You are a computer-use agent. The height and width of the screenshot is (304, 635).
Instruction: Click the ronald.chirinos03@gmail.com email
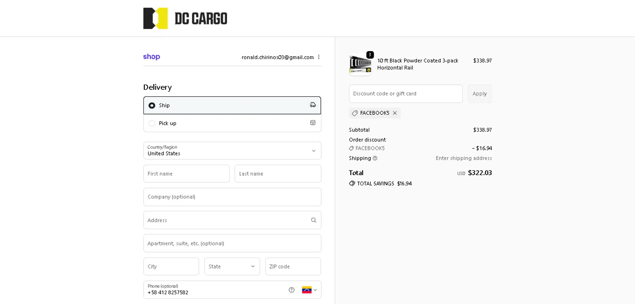[x=278, y=57]
